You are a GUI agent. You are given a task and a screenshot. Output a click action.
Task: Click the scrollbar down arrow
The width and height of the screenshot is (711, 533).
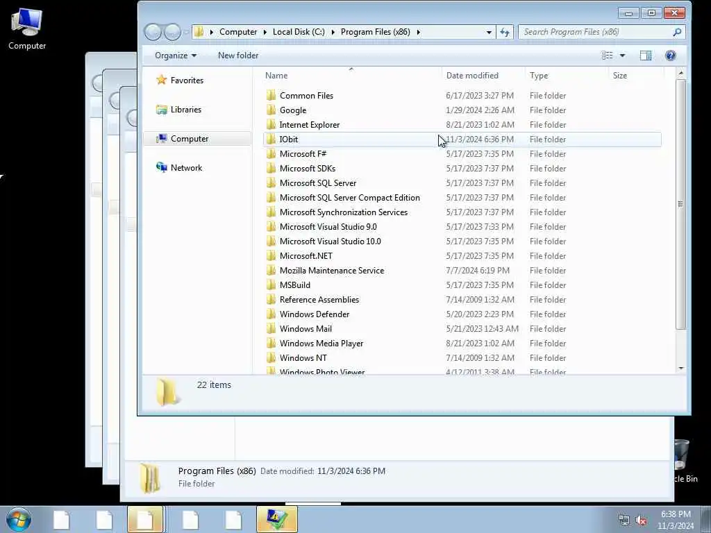coord(680,368)
